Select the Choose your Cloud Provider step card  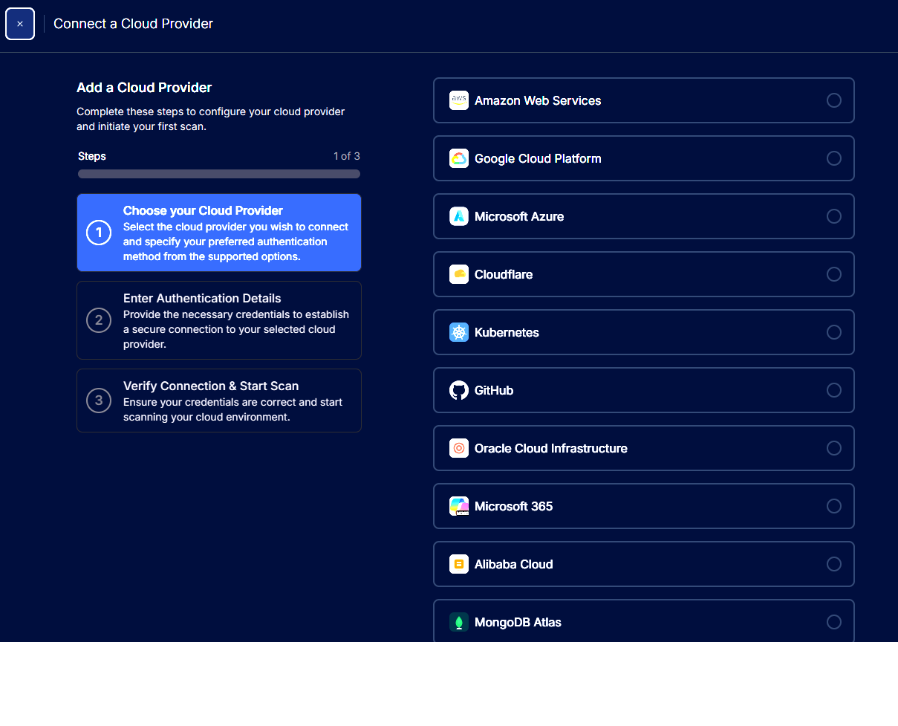[218, 232]
